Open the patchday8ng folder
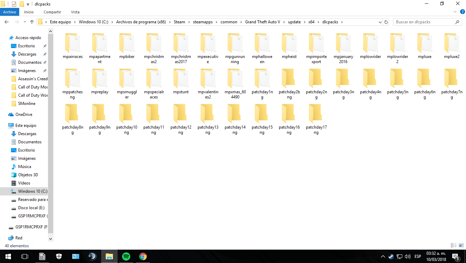466x263 pixels. tap(72, 119)
